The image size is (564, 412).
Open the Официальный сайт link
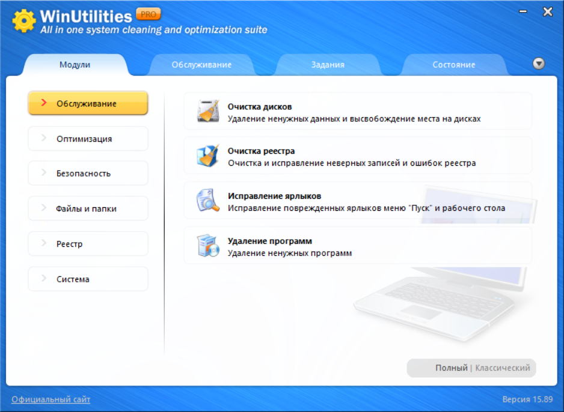point(51,399)
